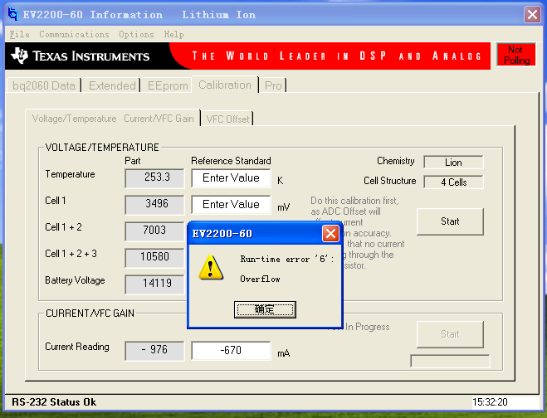Image resolution: width=547 pixels, height=418 pixels.
Task: Toggle the Not Polling status button
Action: pyautogui.click(x=516, y=55)
